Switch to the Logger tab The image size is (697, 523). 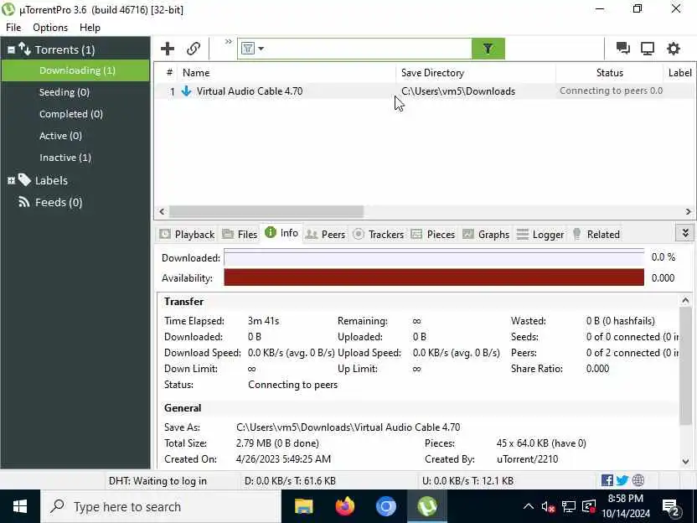(x=540, y=235)
